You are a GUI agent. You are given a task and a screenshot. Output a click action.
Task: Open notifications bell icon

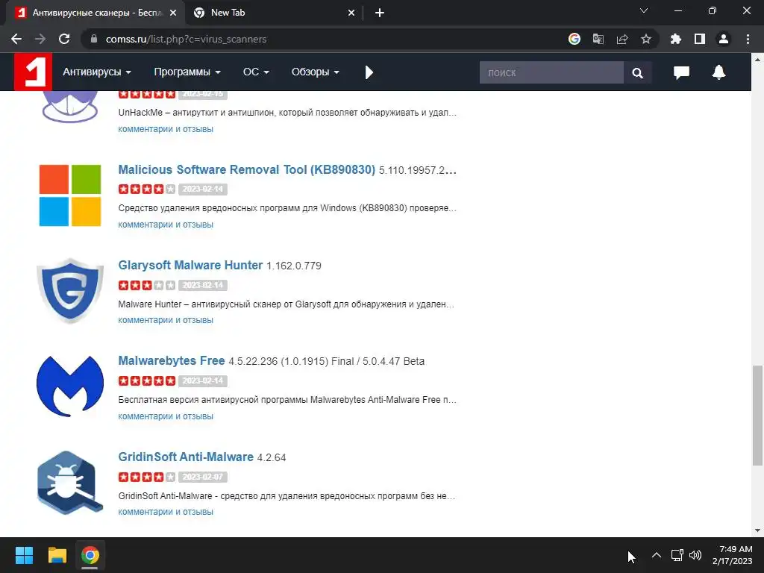click(x=718, y=72)
